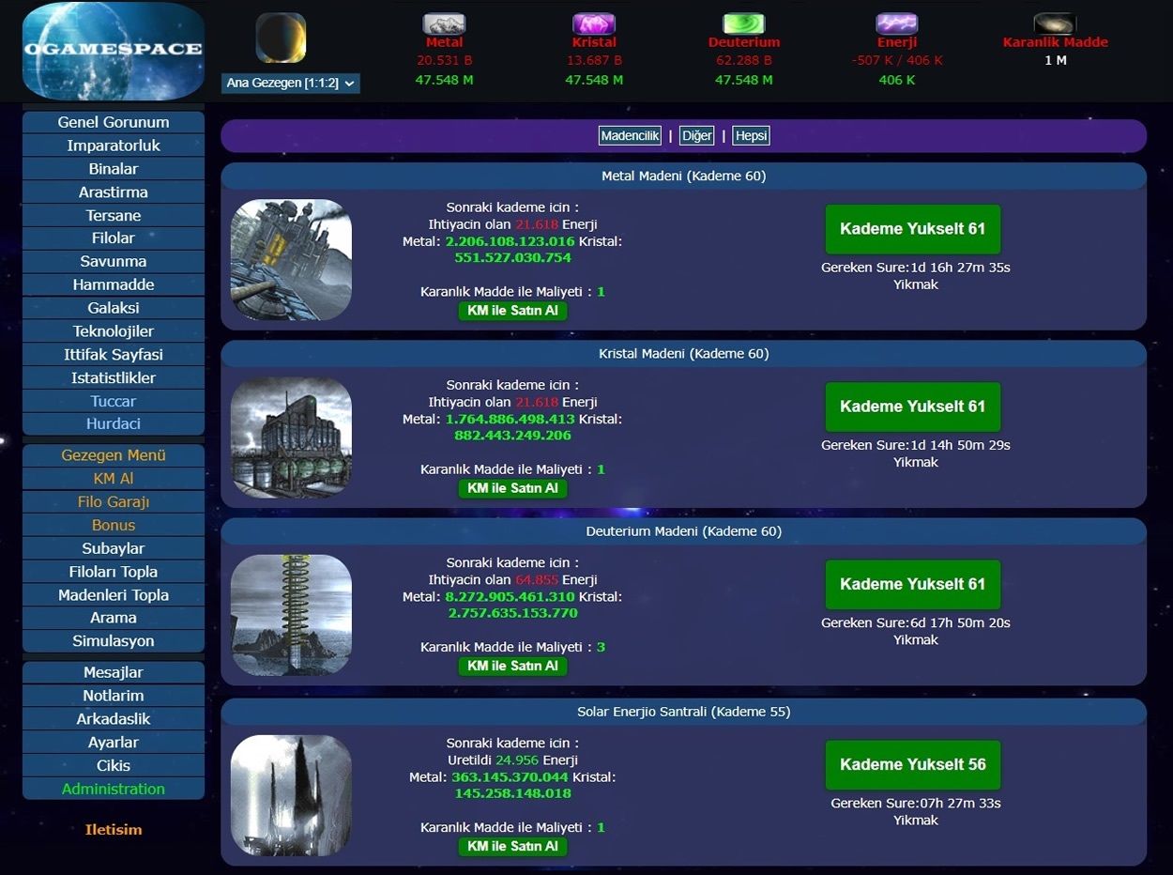Click Yikmak under Kristal Madeni
Image resolution: width=1173 pixels, height=875 pixels.
point(915,462)
